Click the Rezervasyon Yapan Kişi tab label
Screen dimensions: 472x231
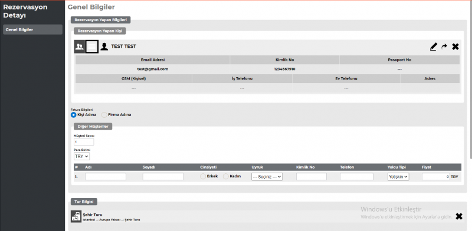point(100,31)
